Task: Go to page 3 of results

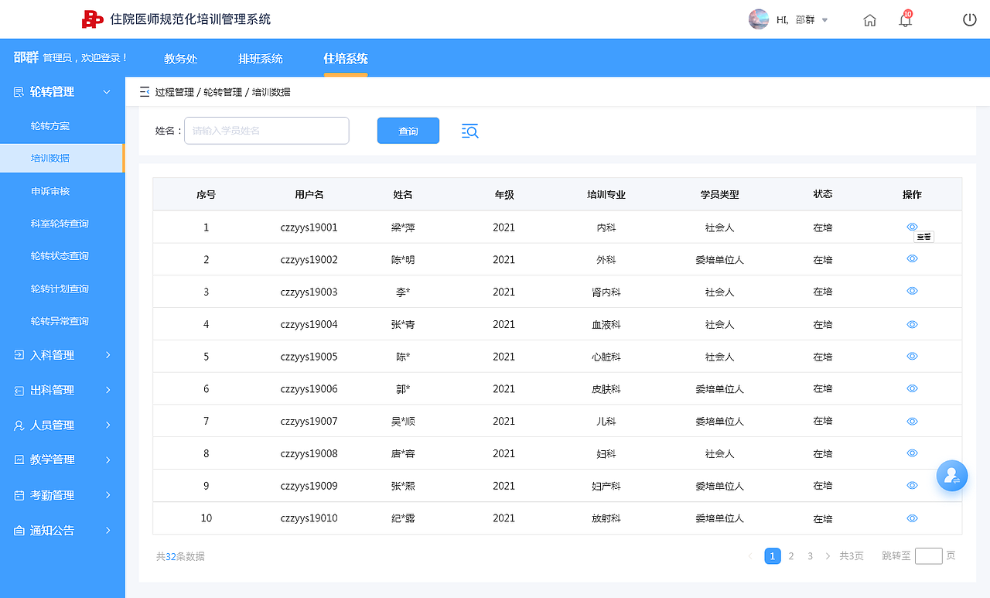Action: pyautogui.click(x=810, y=555)
